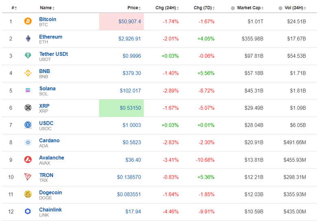Sort table by Name column header

[46, 8]
